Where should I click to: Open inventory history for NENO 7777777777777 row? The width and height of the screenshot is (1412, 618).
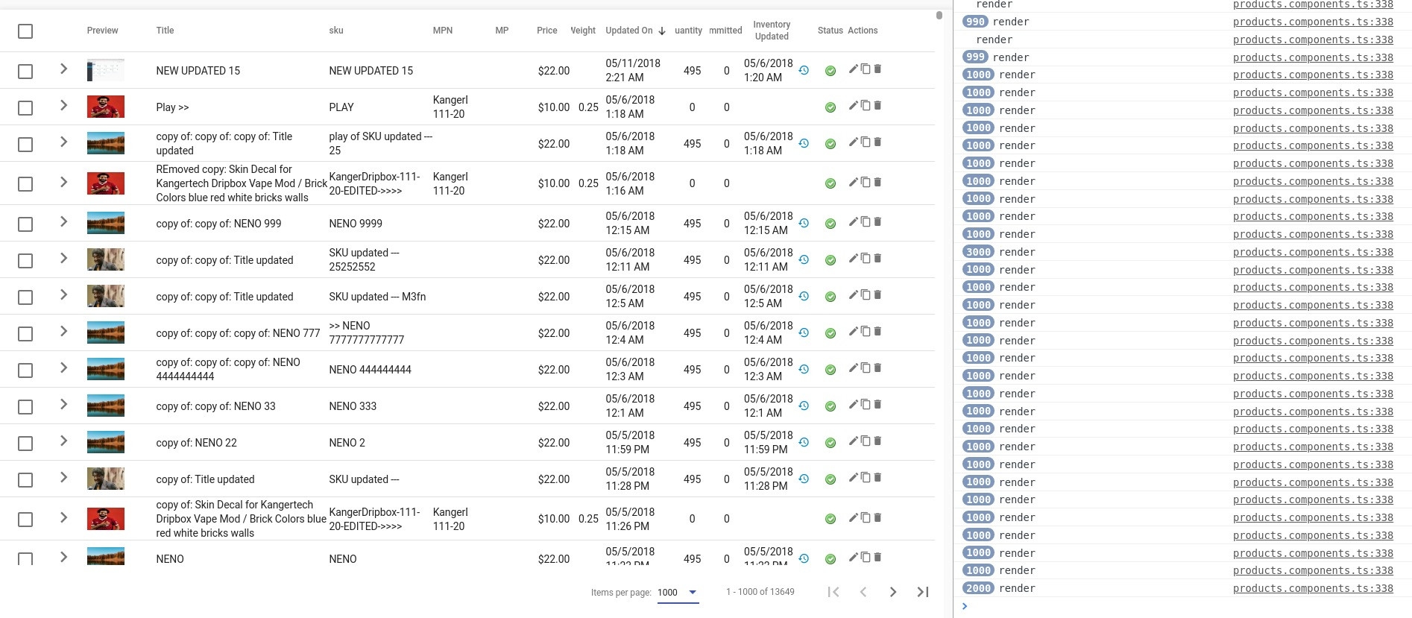click(x=804, y=332)
